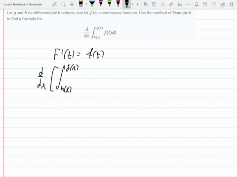Screen dimensions: 237x177
Task: Select the magenta pen
Action: point(101,3)
